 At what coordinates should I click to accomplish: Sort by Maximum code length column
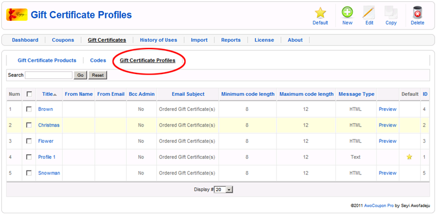[x=306, y=94]
